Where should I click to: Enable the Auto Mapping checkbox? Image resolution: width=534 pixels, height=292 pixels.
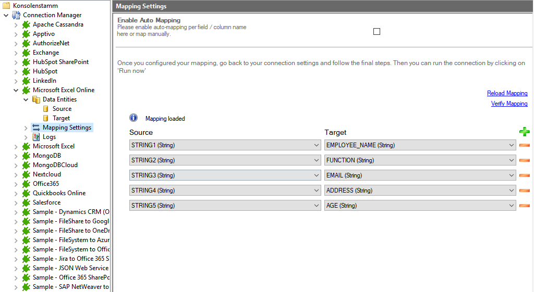377,31
